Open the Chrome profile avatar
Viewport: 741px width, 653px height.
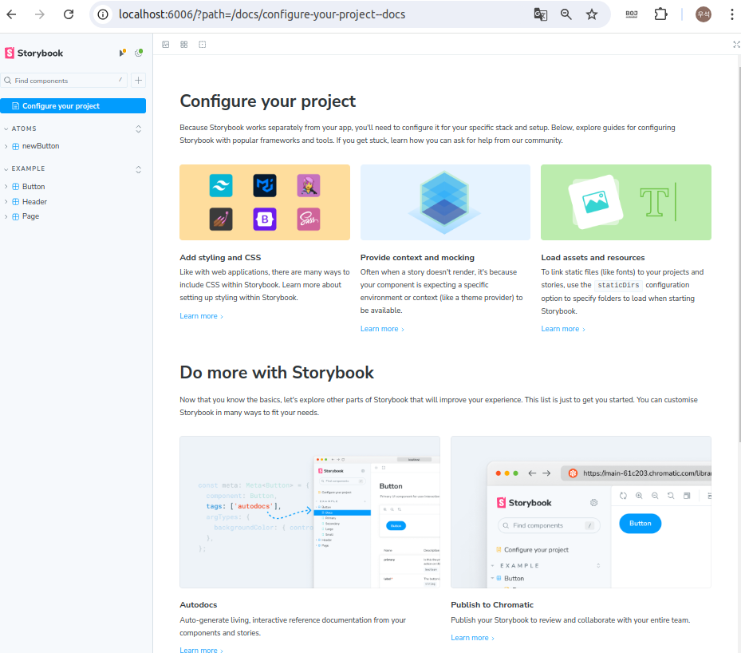pos(704,14)
